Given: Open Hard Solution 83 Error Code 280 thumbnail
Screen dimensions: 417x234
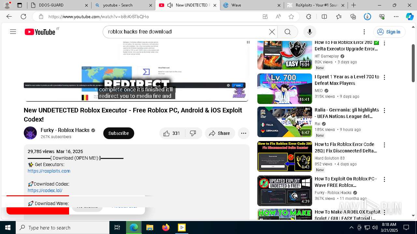Looking at the screenshot, I should click(285, 156).
